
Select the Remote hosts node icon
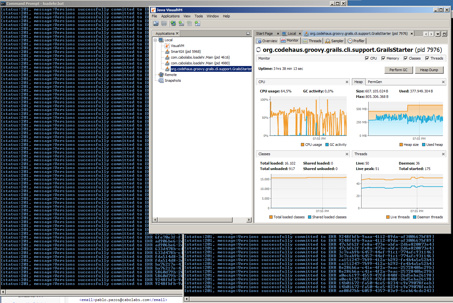click(161, 75)
